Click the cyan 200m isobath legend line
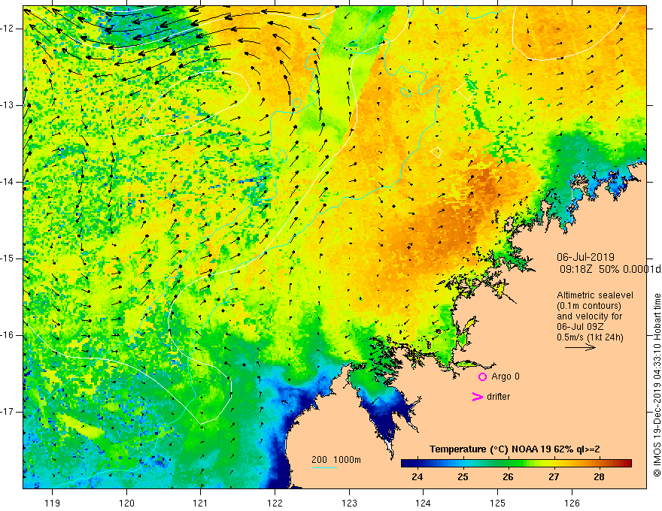Viewport: 662px width, 511px height. click(323, 467)
